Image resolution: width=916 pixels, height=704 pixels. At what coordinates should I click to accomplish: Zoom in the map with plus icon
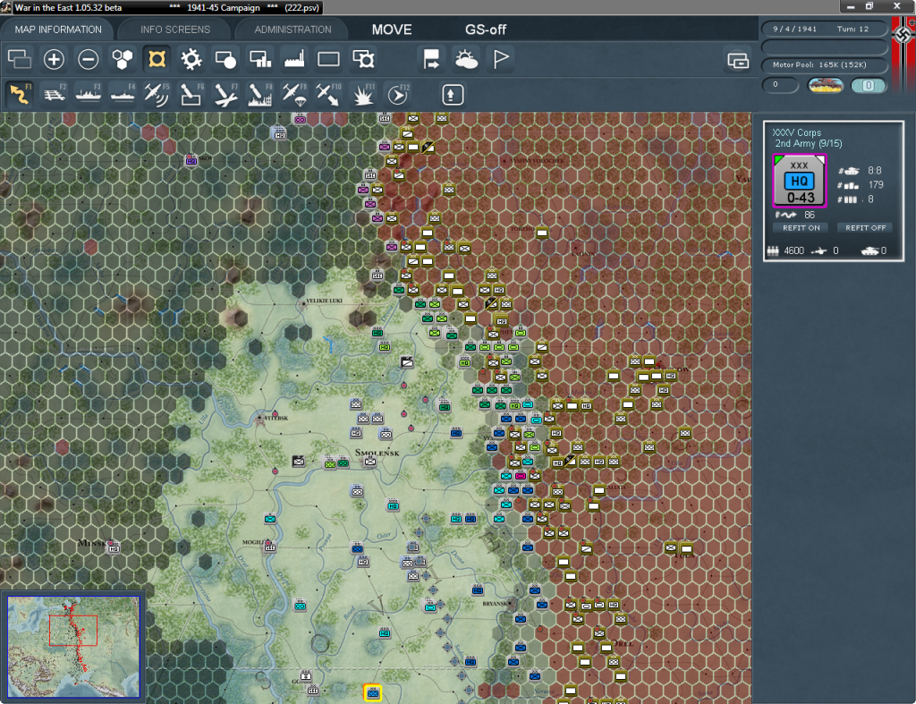[x=54, y=59]
